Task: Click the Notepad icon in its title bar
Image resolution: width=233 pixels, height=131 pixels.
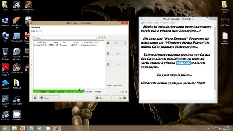Action: click(x=141, y=19)
